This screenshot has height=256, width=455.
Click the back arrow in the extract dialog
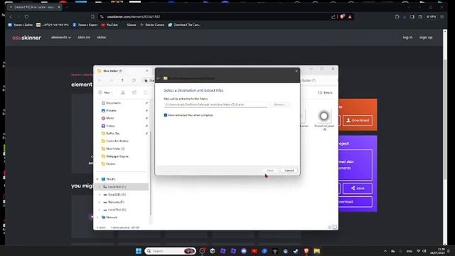pos(158,78)
